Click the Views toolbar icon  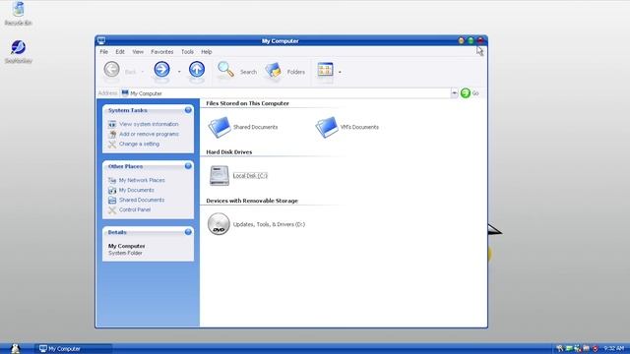click(325, 70)
